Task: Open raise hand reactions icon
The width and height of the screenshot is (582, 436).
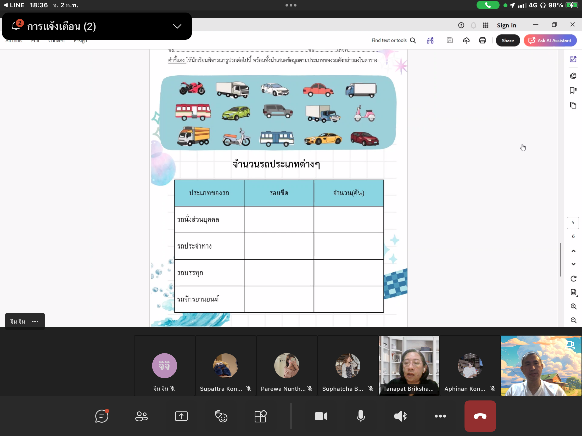Action: tap(221, 416)
